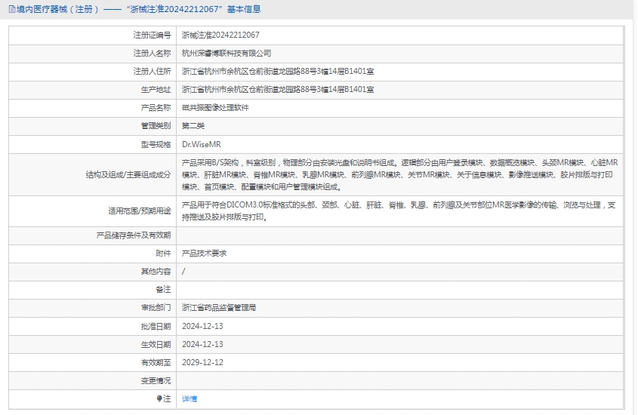The height and width of the screenshot is (415, 638).
Task: Click the expiry date 2029-12-12
Action: click(202, 362)
